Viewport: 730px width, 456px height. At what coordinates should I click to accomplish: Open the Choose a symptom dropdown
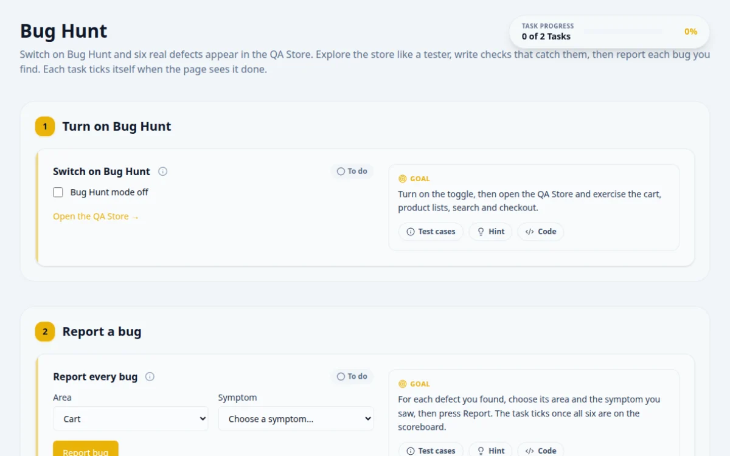[296, 418]
